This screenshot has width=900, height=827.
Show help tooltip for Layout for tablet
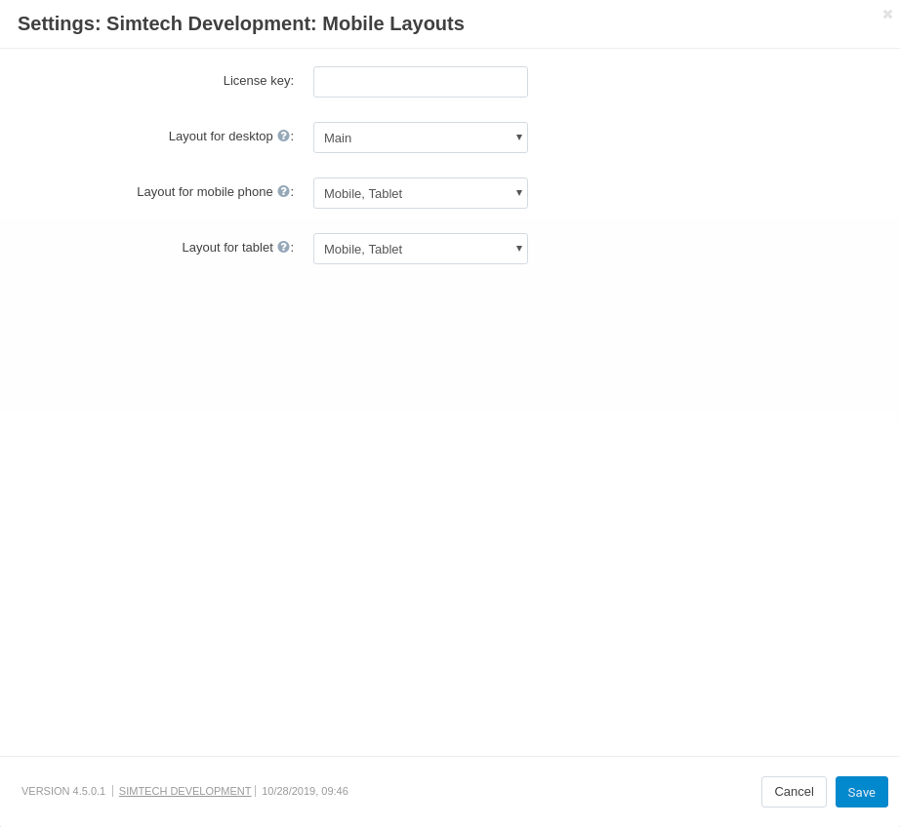283,247
